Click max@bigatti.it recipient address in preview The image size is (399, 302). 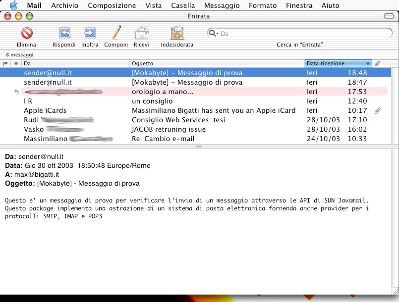pyautogui.click(x=37, y=174)
